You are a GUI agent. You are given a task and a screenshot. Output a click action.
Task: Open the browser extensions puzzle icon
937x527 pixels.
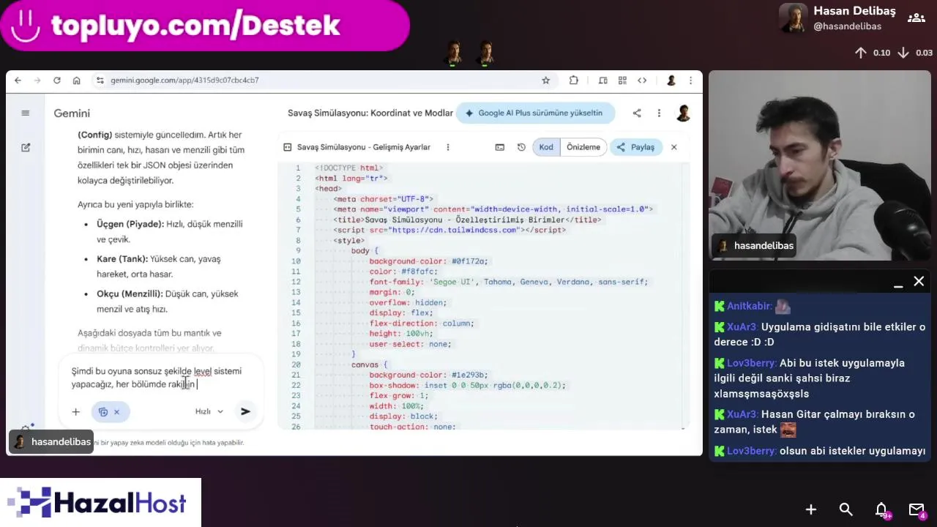(574, 81)
